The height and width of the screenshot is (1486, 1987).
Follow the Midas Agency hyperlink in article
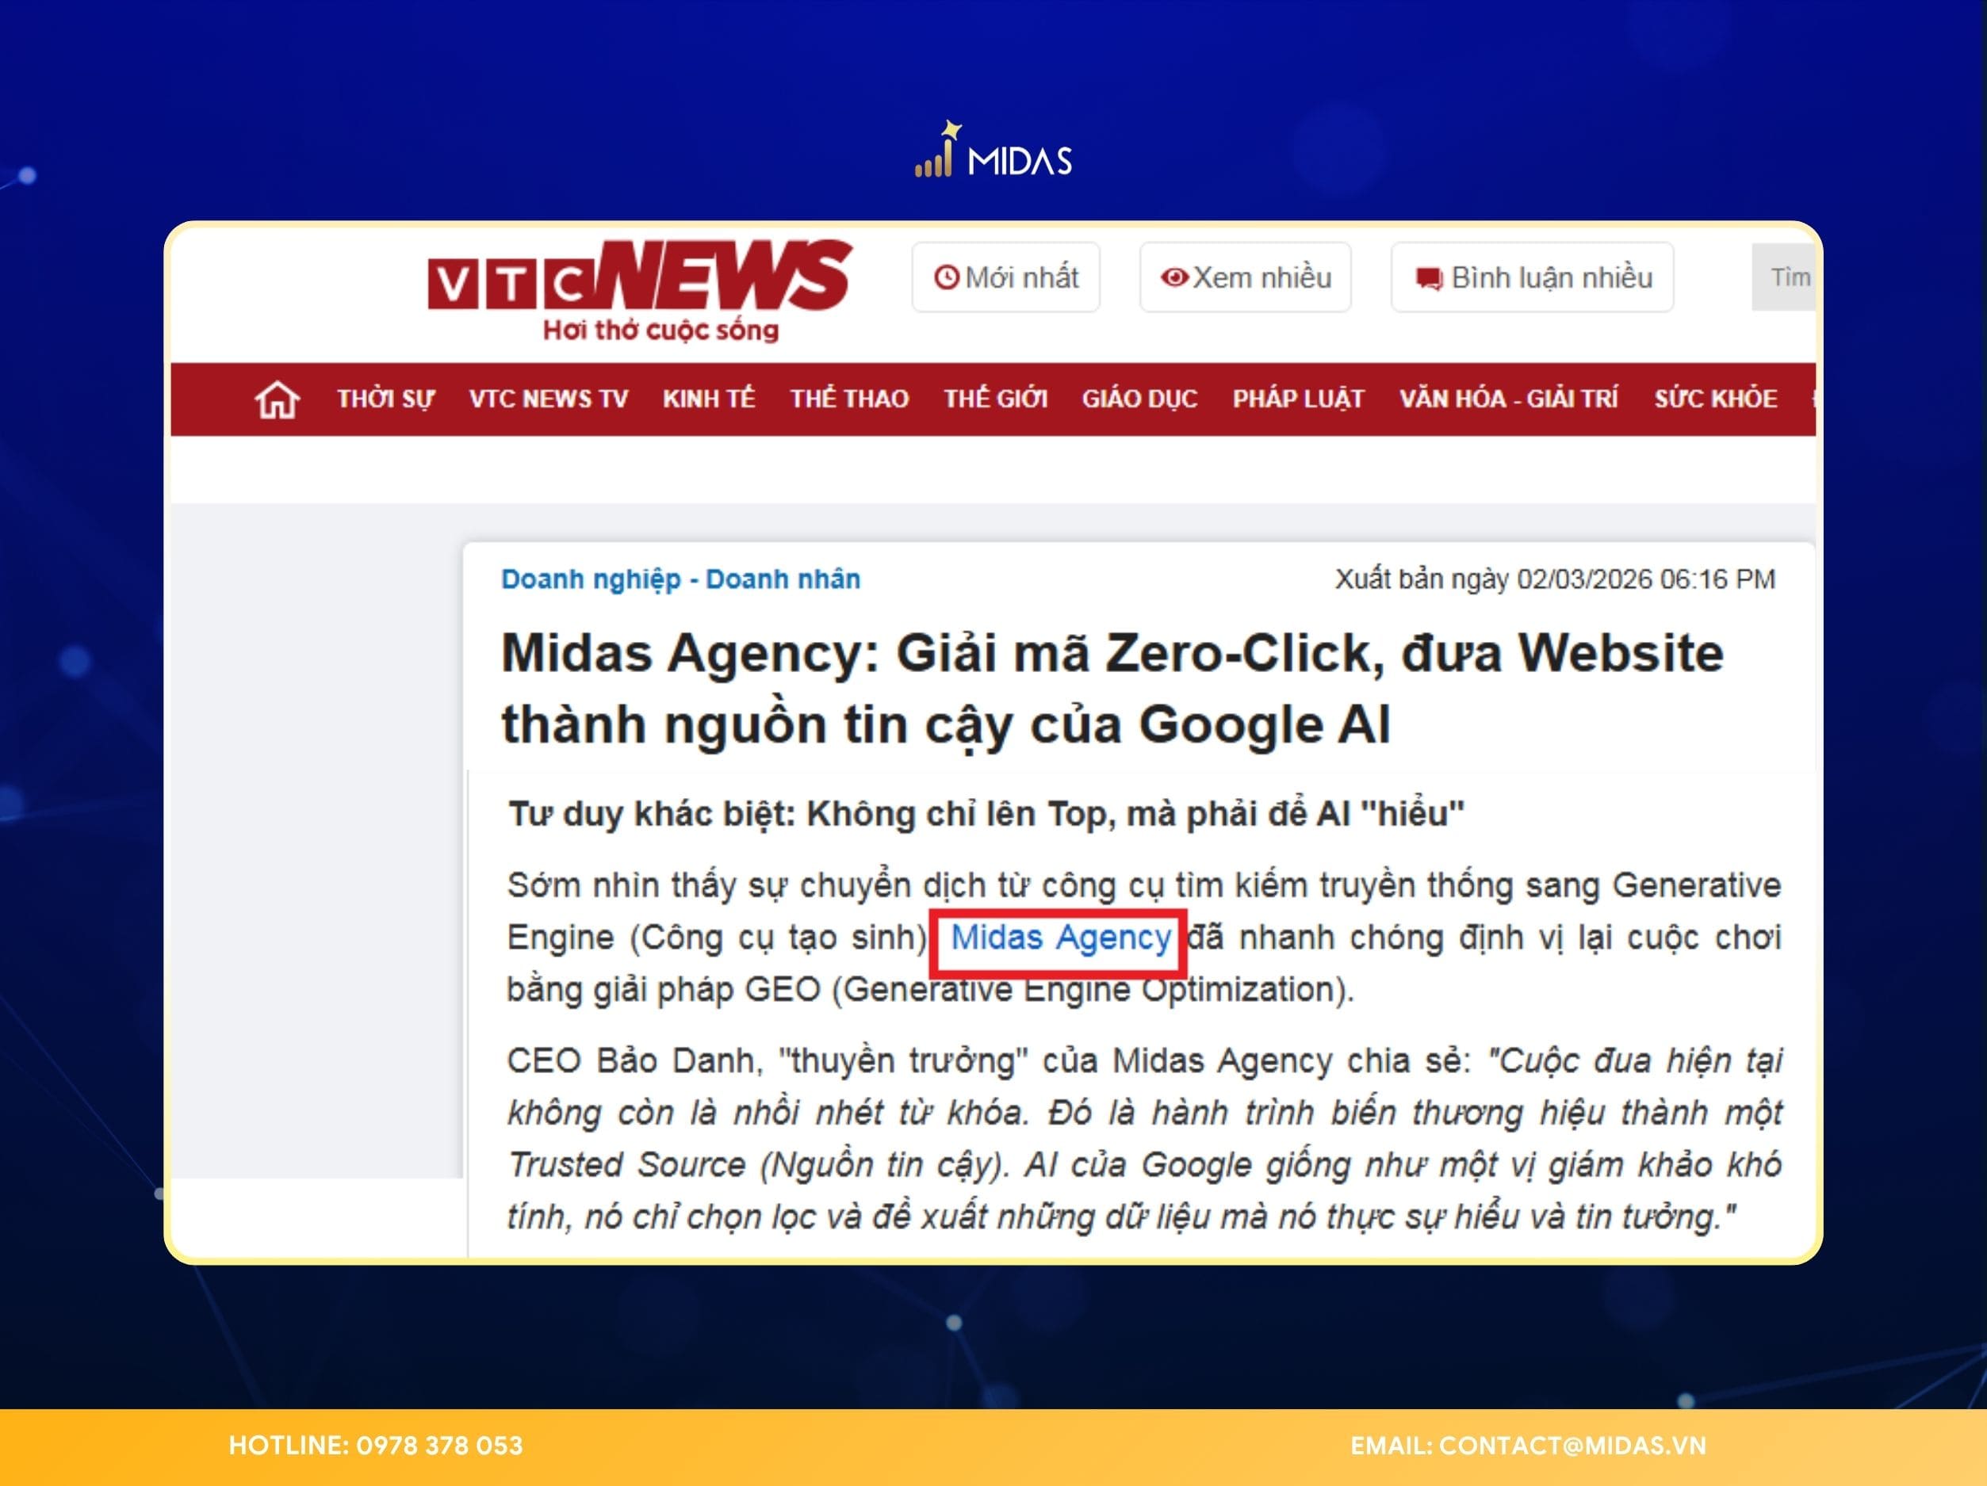coord(1060,938)
